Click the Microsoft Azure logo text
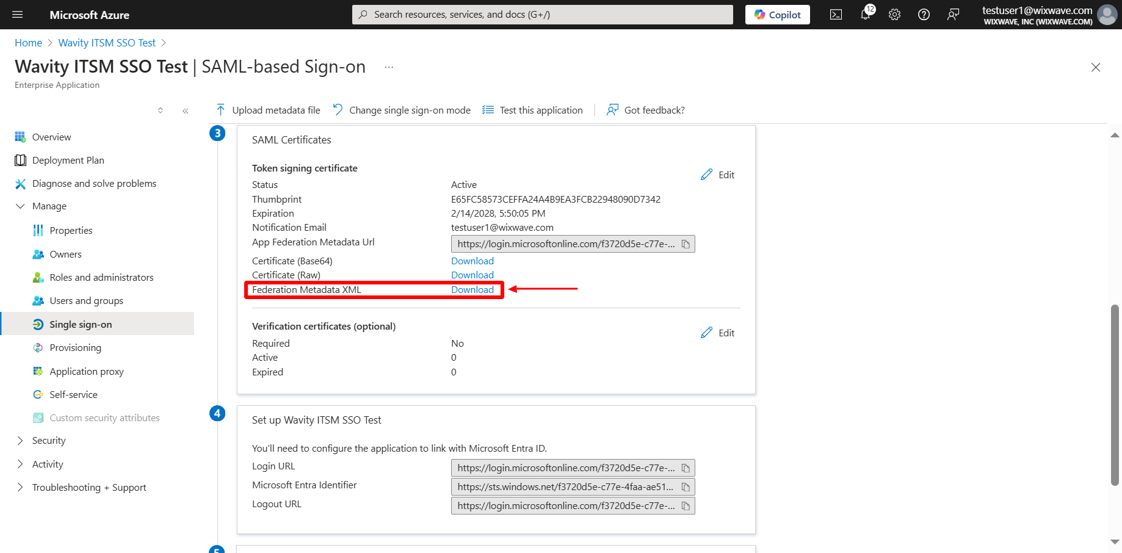This screenshot has width=1122, height=553. (89, 15)
